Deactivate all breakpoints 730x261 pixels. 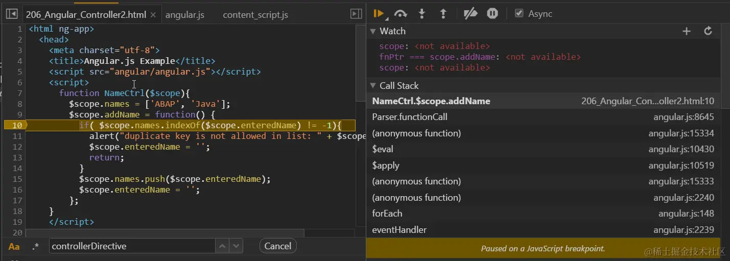pos(470,14)
